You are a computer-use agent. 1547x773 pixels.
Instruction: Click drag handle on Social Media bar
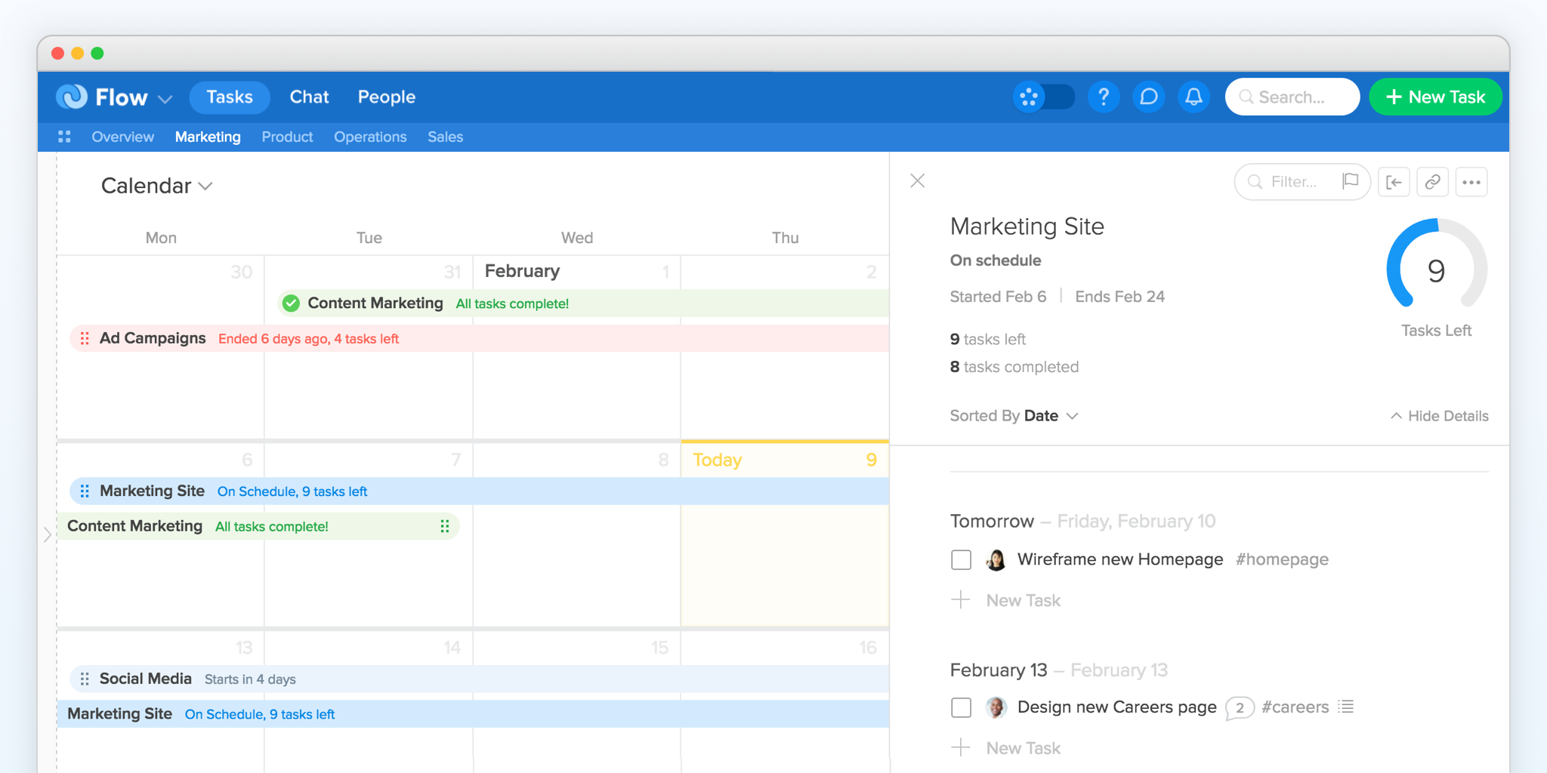[x=85, y=679]
